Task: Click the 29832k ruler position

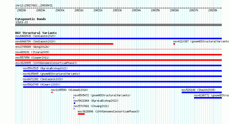Action: click(98, 10)
